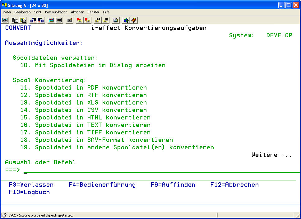
Task: Maximize the Sitzung A window
Action: point(289,5)
